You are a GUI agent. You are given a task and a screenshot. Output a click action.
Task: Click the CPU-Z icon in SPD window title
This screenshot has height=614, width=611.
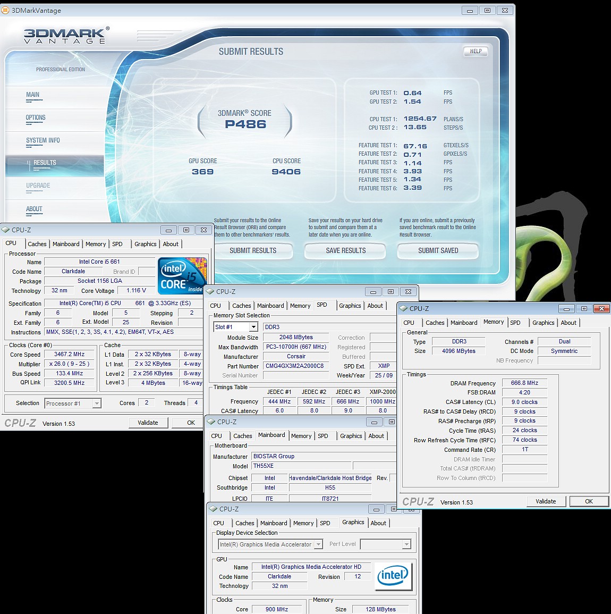click(x=210, y=291)
